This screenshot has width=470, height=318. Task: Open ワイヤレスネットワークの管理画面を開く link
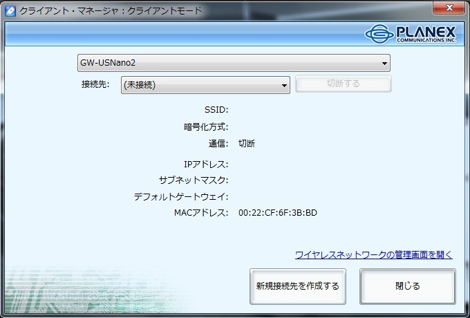click(x=374, y=255)
